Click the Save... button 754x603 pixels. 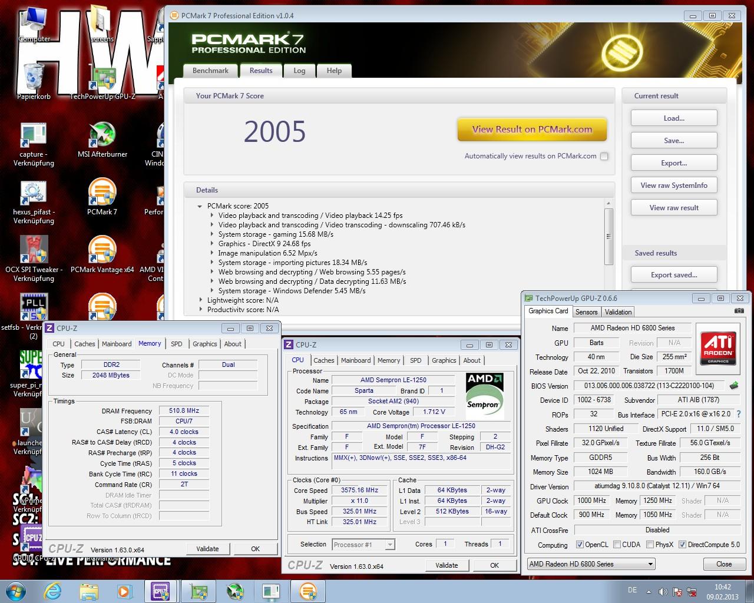pyautogui.click(x=674, y=140)
